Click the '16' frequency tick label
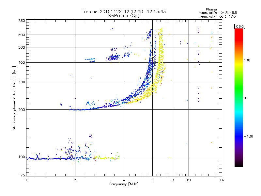Screen dimensions: 261x196 222,180
